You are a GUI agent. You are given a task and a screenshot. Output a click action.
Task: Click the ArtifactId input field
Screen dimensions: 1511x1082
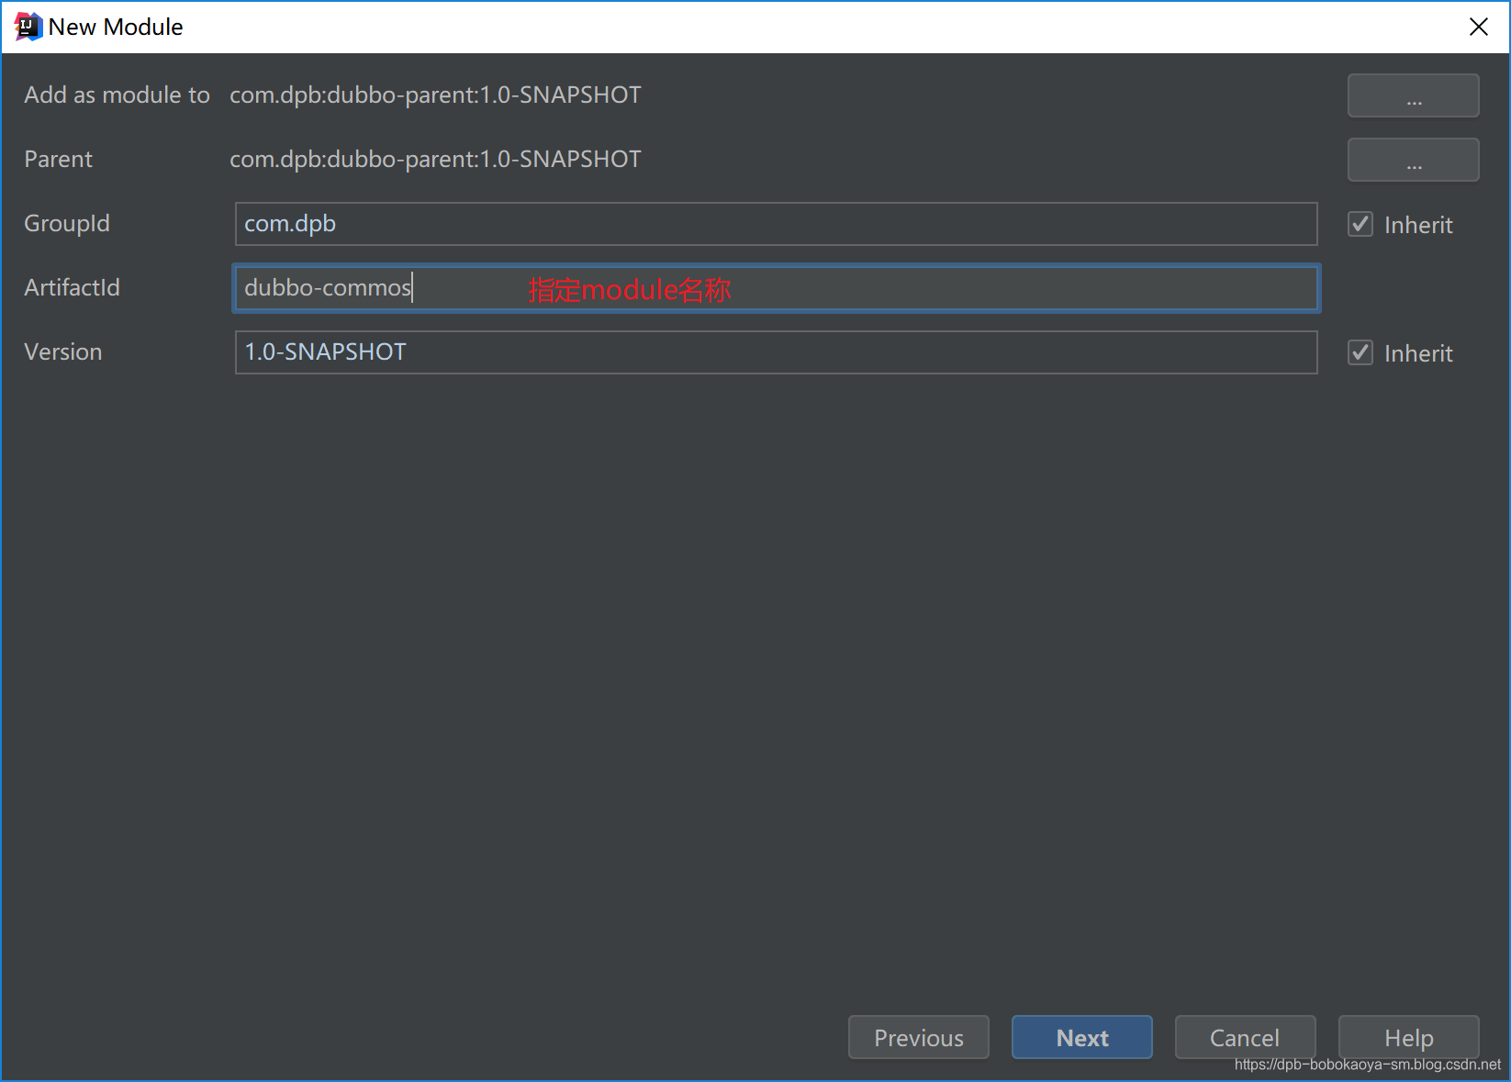point(776,288)
